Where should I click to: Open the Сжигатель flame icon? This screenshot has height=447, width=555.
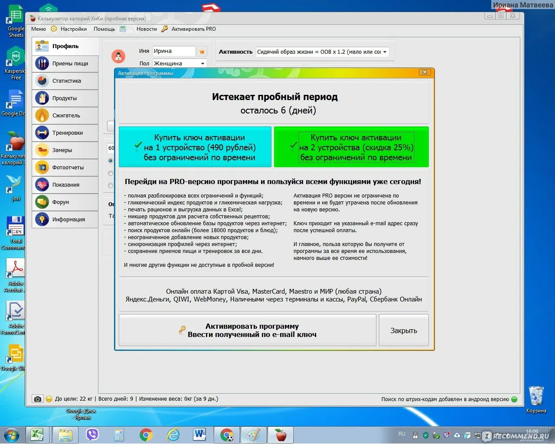(42, 115)
